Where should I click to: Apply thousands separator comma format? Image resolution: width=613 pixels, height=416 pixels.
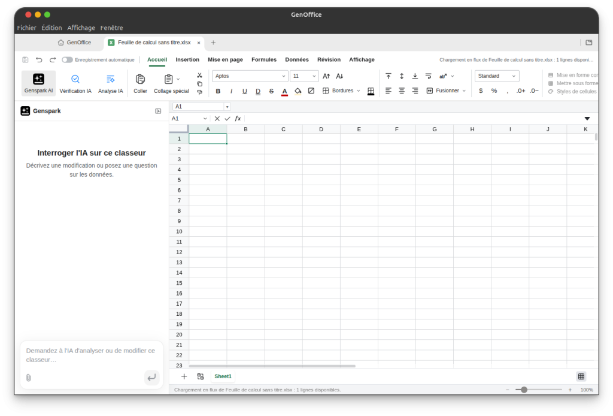coord(508,91)
